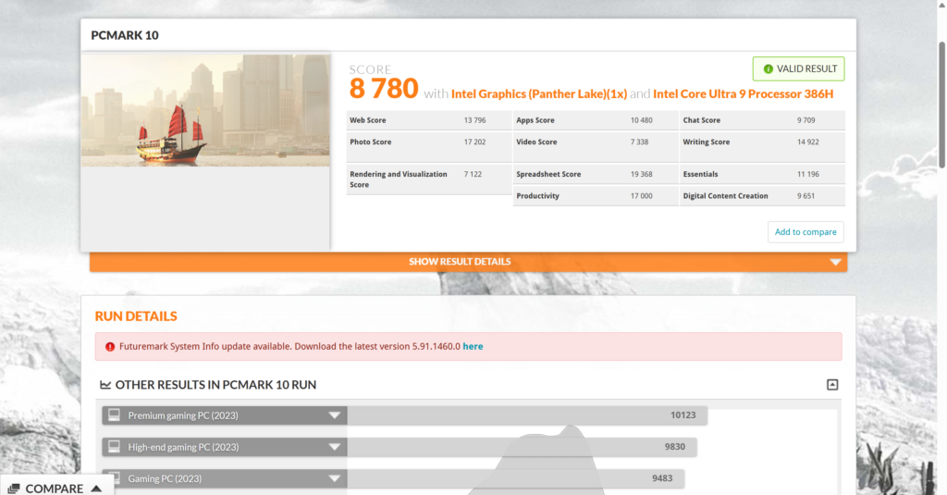Click Rendering and Visualization Score label

pos(398,179)
